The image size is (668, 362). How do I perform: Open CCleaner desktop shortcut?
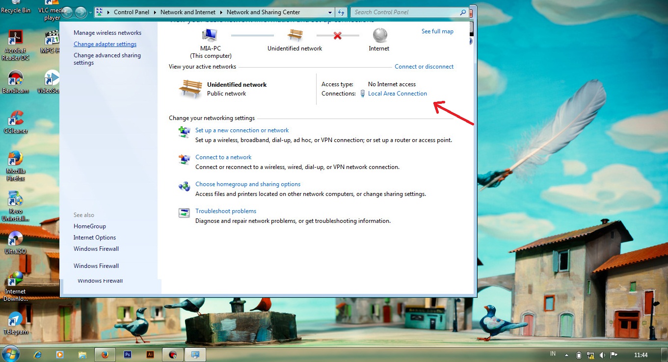coord(16,121)
